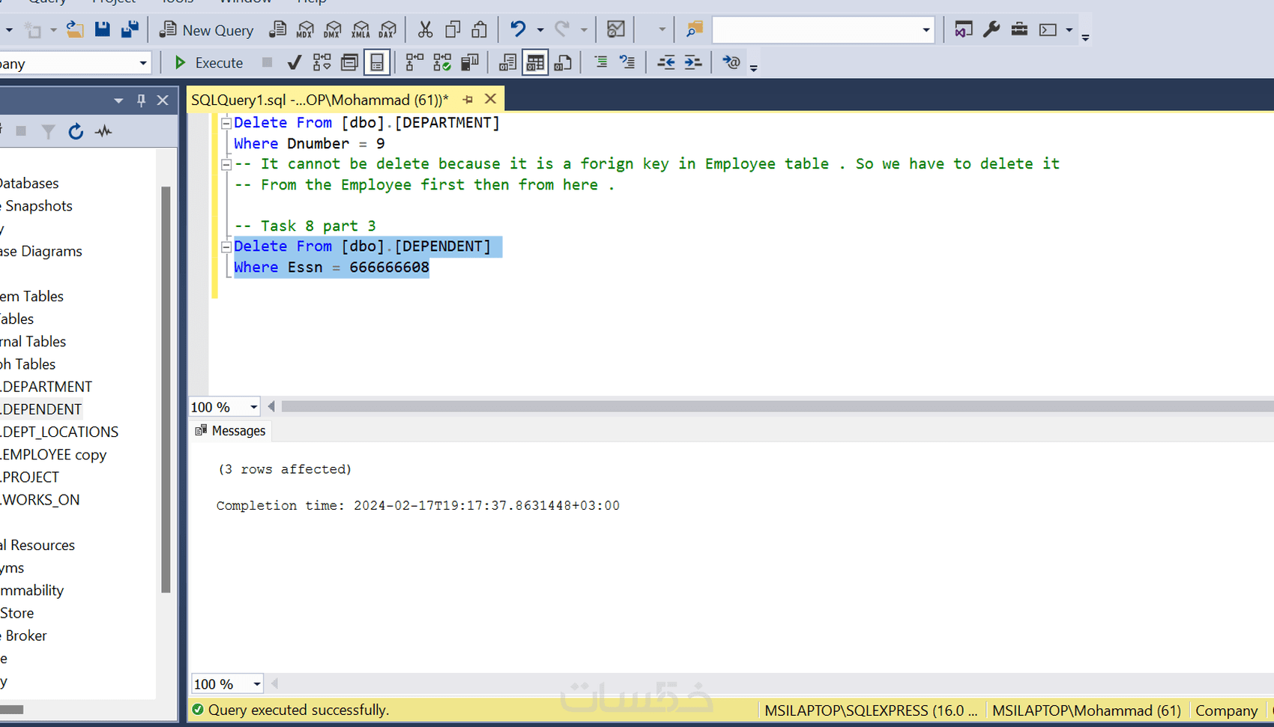Viewport: 1274px width, 727px height.
Task: Open the 100% zoom level dropdown
Action: point(253,406)
